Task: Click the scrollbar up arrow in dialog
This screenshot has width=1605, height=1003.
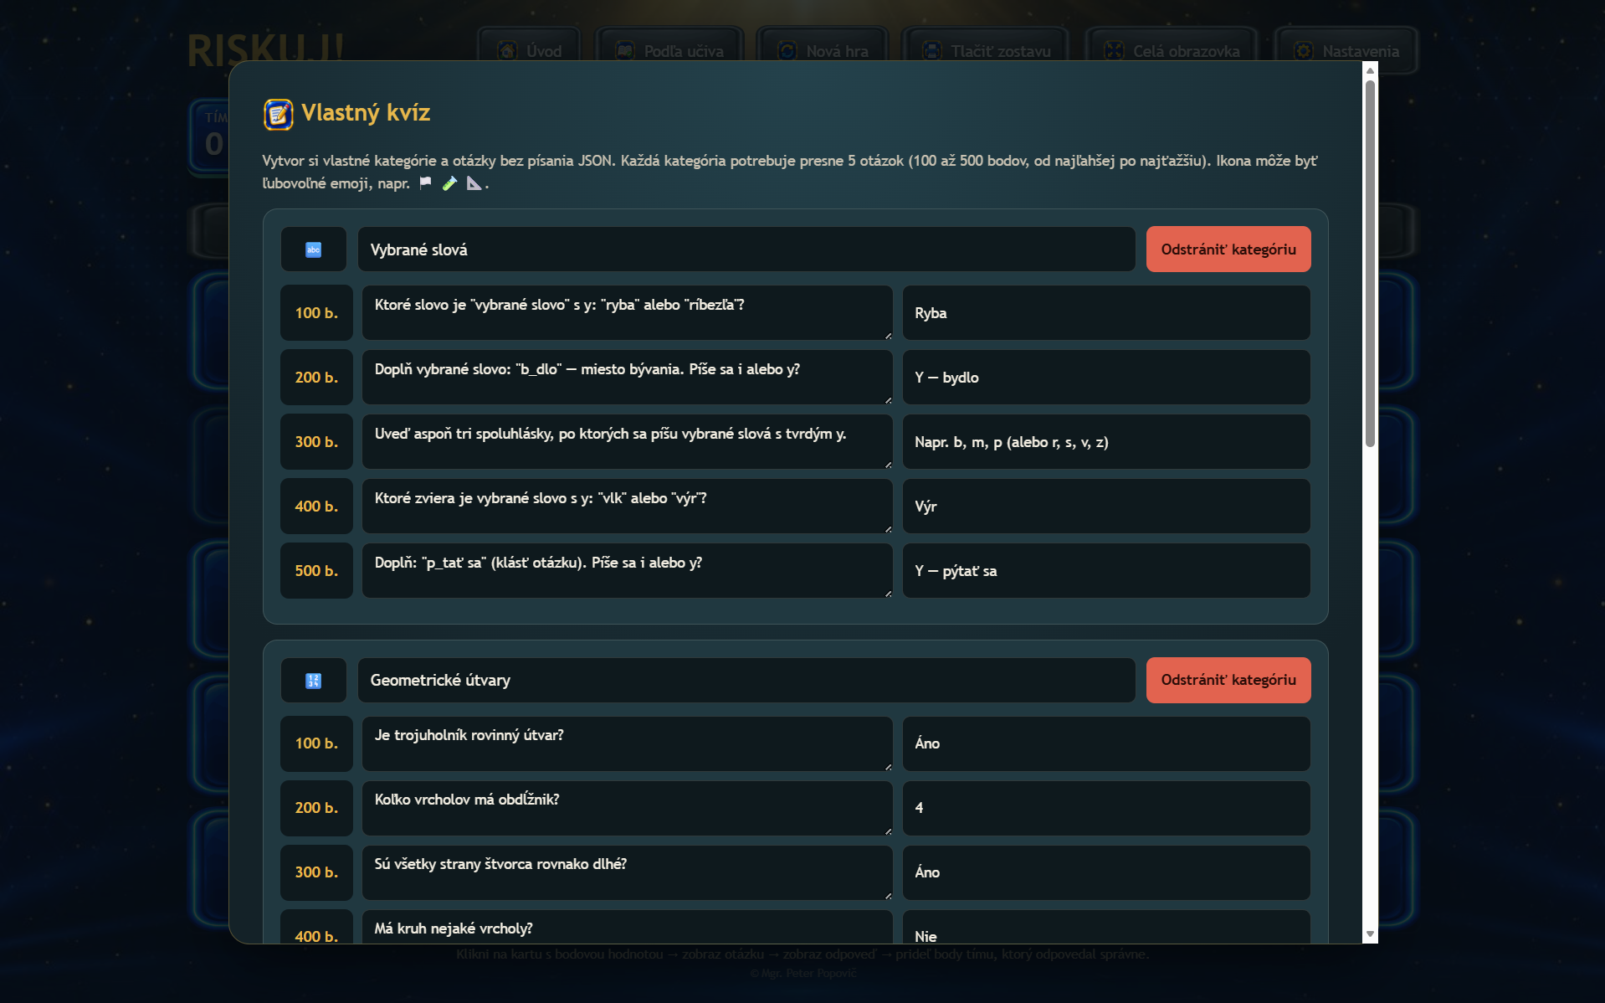Action: pos(1370,70)
